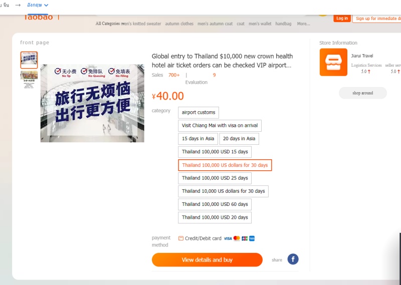The width and height of the screenshot is (401, 285).
Task: Open the Jiarui Travel store logo icon
Action: (333, 62)
